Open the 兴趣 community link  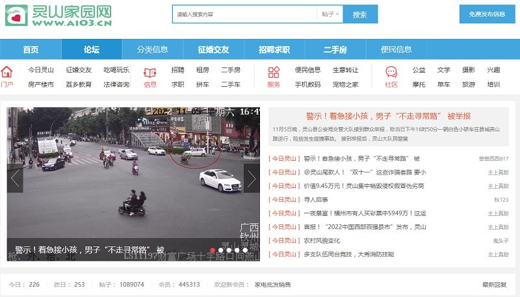coord(493,70)
